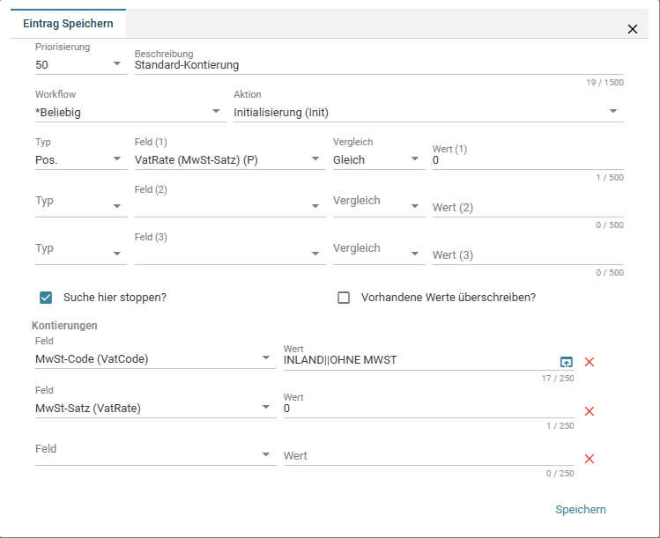Click into the Wert (1) field
This screenshot has width=660, height=538.
[528, 160]
